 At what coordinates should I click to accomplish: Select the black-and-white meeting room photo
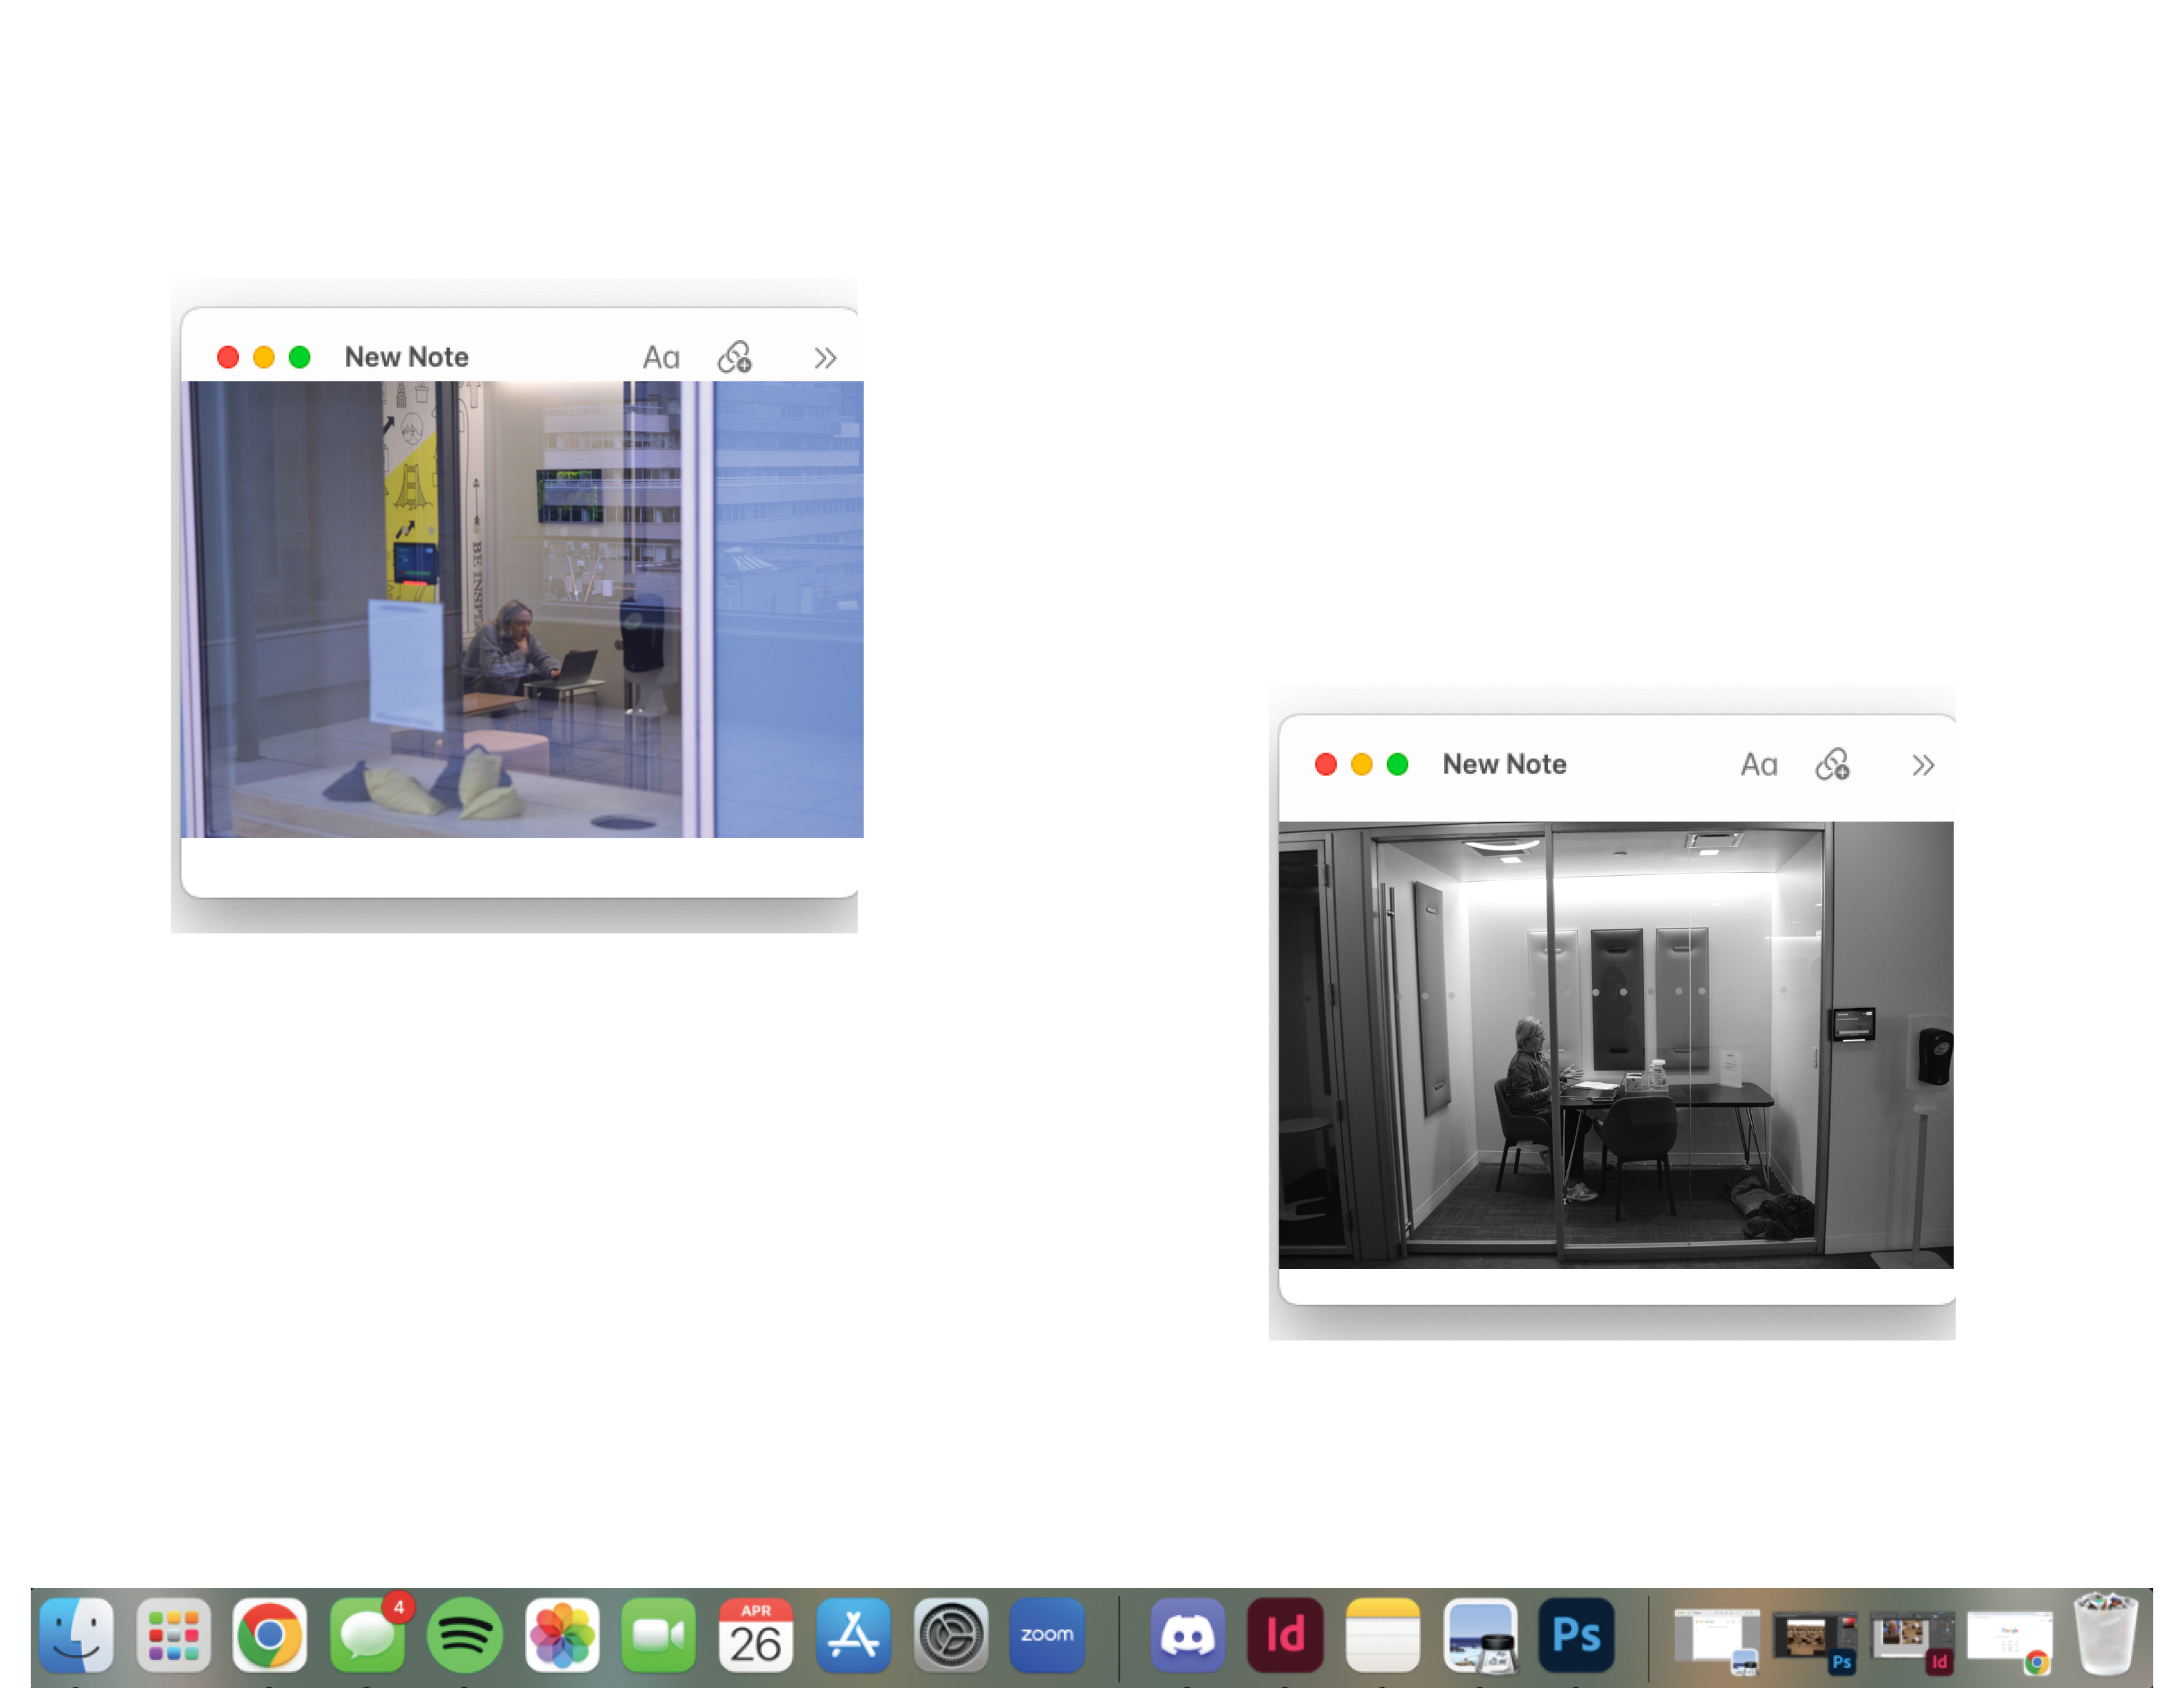[1615, 1045]
